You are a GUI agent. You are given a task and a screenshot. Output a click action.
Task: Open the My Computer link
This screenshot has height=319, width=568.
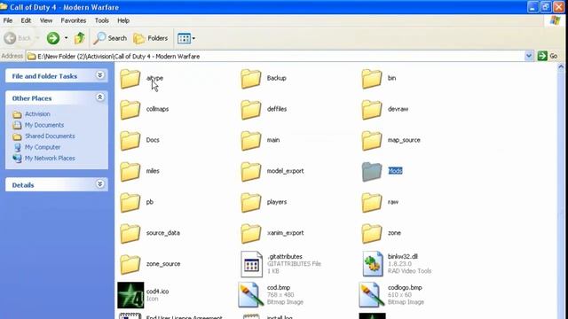click(43, 147)
